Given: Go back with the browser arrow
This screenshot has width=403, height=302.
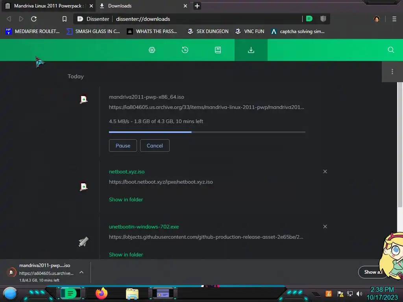Looking at the screenshot, I should [x=9, y=19].
